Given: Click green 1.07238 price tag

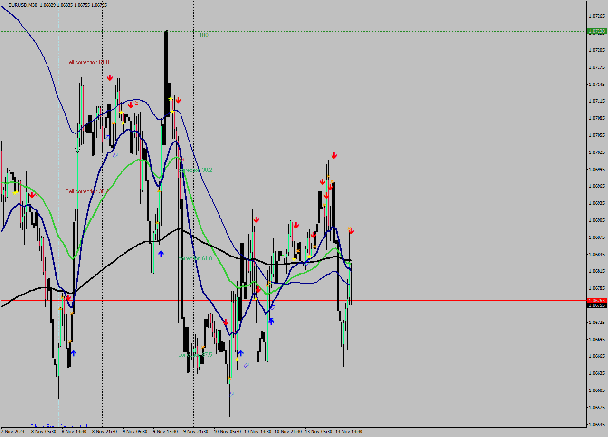Looking at the screenshot, I should (597, 31).
